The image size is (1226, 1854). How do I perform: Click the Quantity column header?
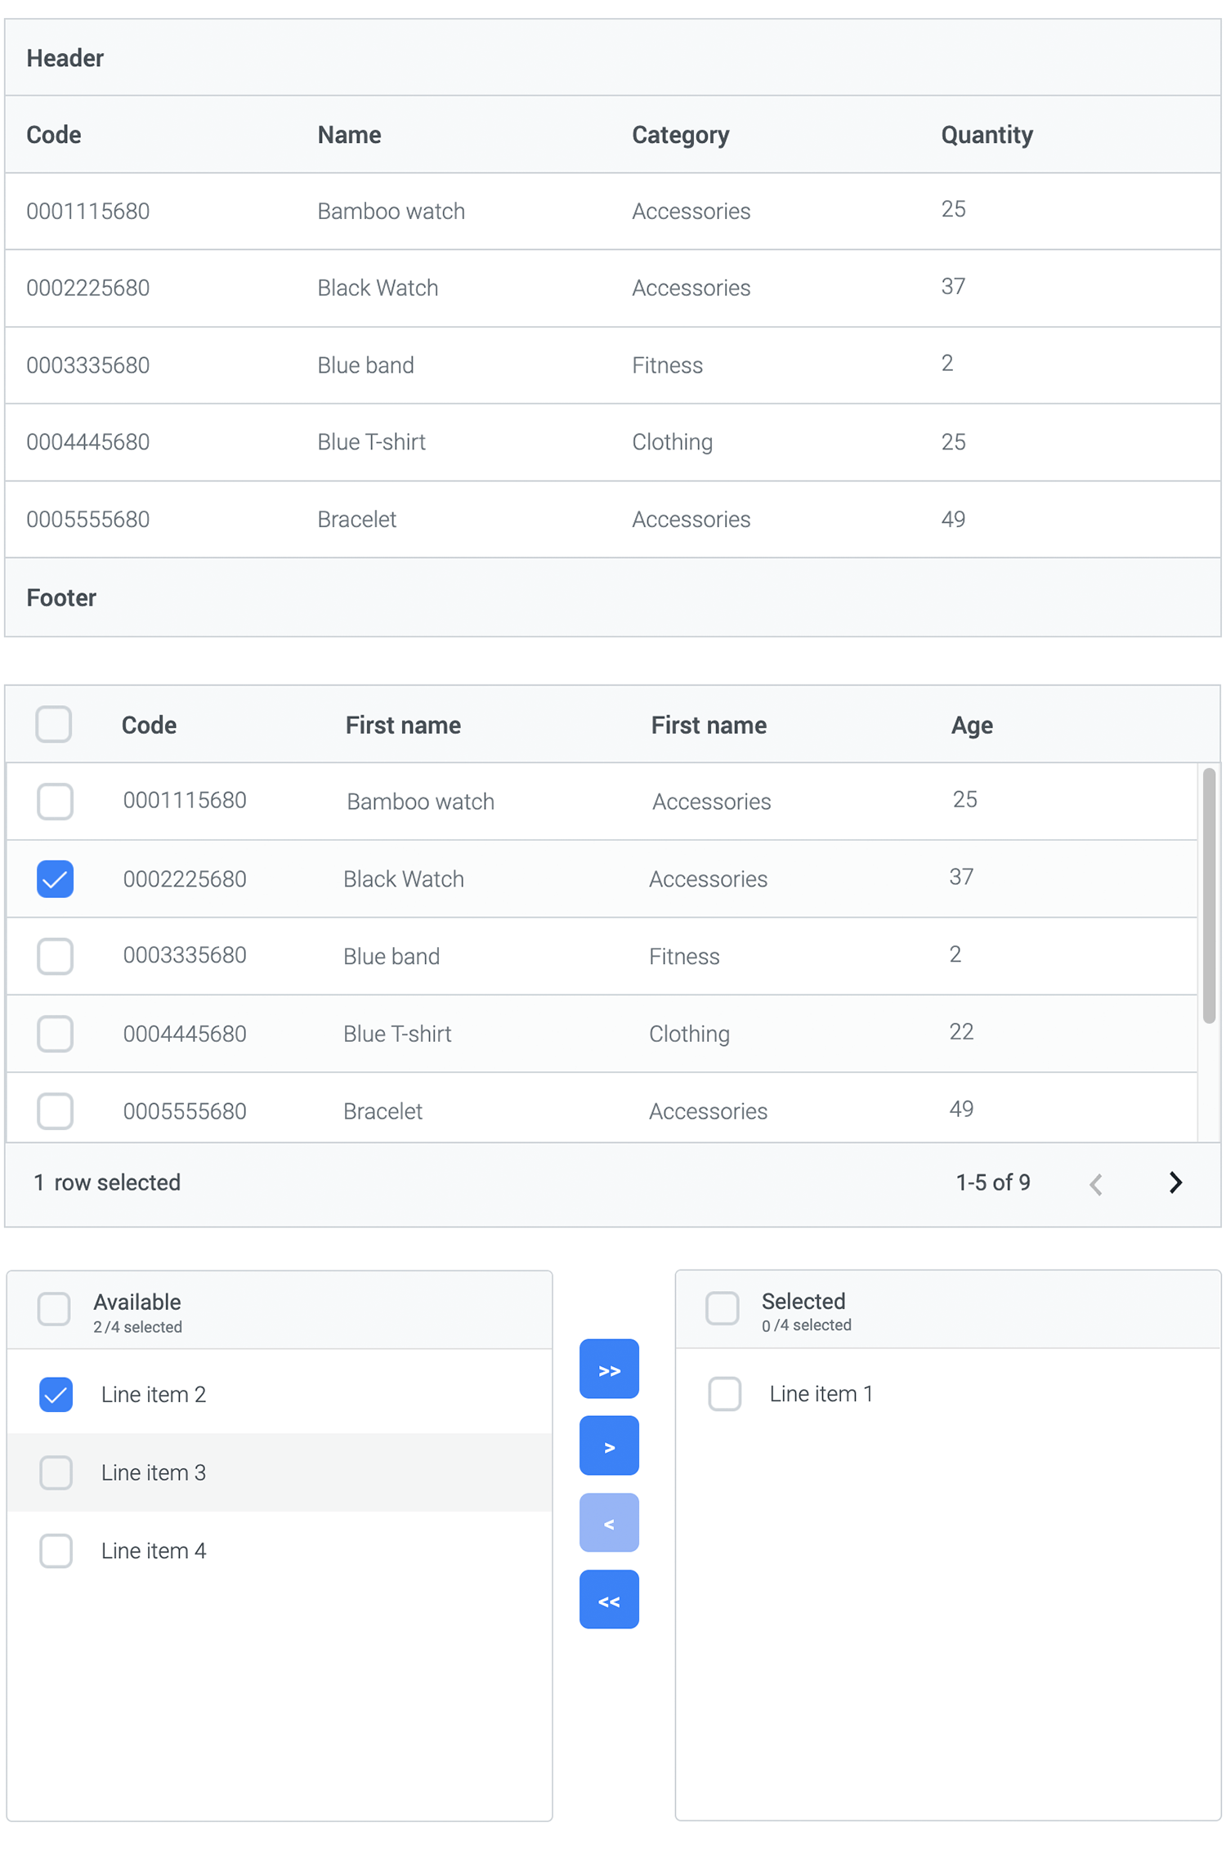pyautogui.click(x=987, y=135)
